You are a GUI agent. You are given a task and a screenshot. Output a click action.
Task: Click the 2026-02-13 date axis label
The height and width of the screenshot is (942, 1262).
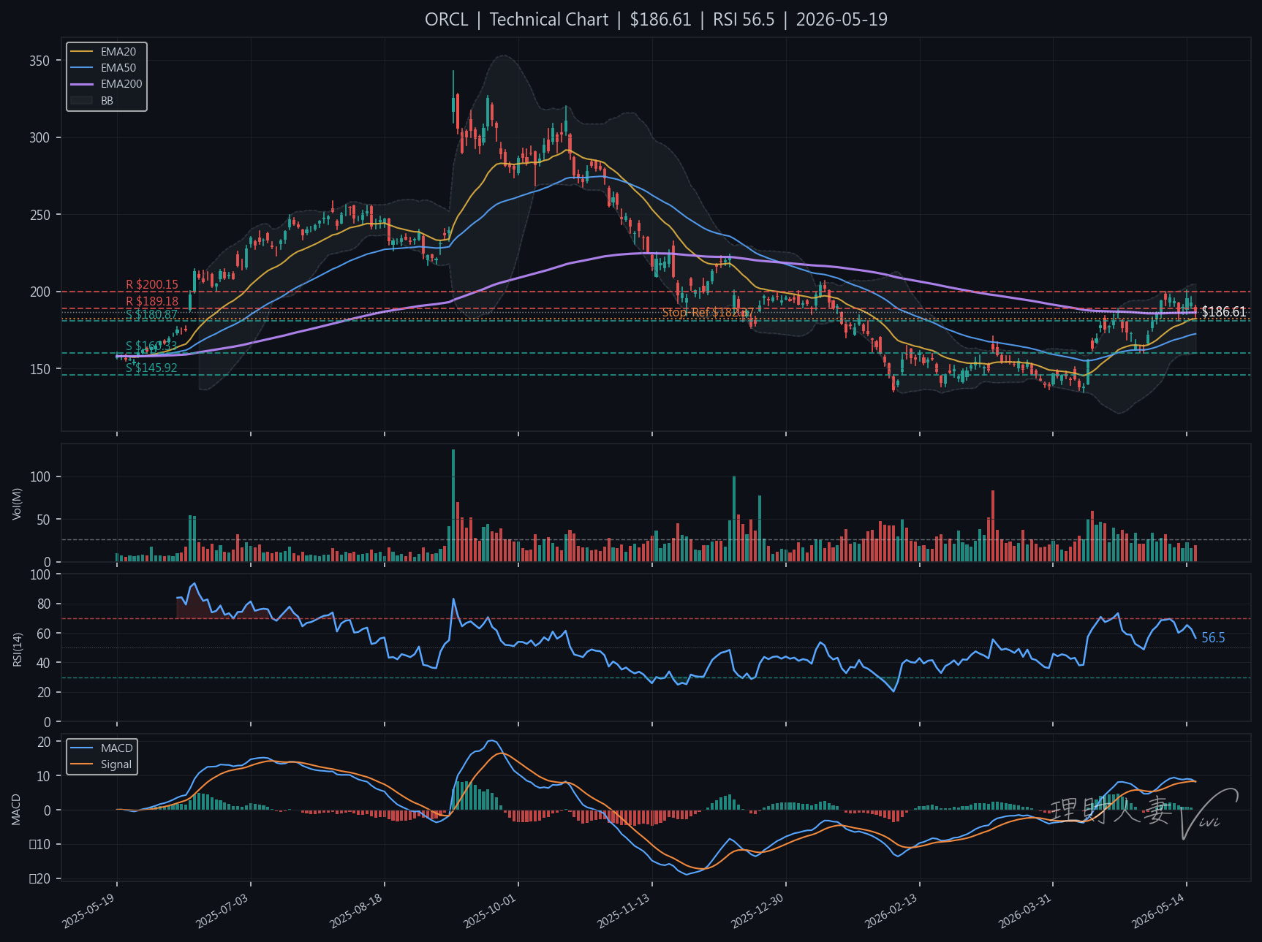[892, 911]
